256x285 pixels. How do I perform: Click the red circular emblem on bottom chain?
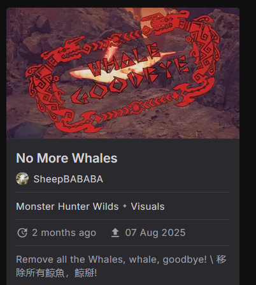136,108
